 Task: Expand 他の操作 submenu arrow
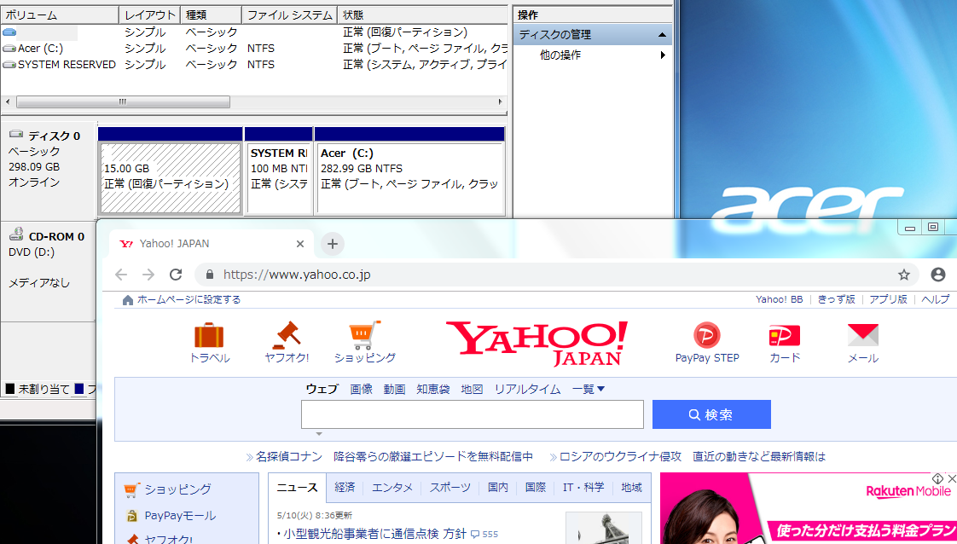tap(663, 55)
